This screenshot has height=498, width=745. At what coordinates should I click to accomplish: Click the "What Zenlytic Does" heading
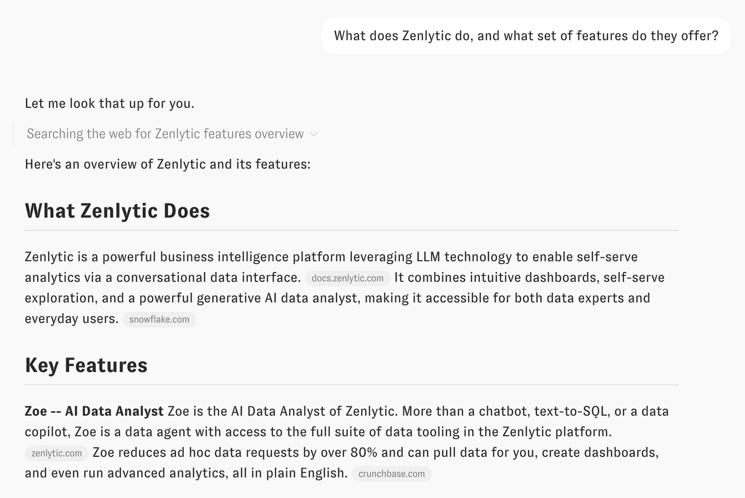[x=117, y=211]
